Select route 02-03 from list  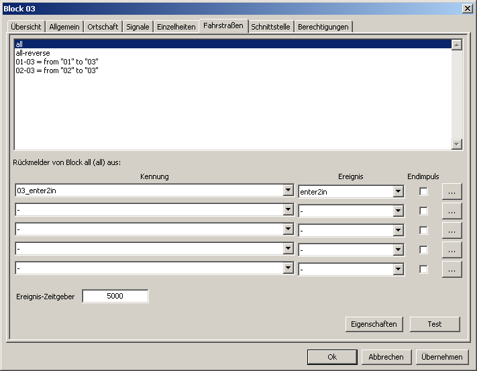(x=57, y=70)
